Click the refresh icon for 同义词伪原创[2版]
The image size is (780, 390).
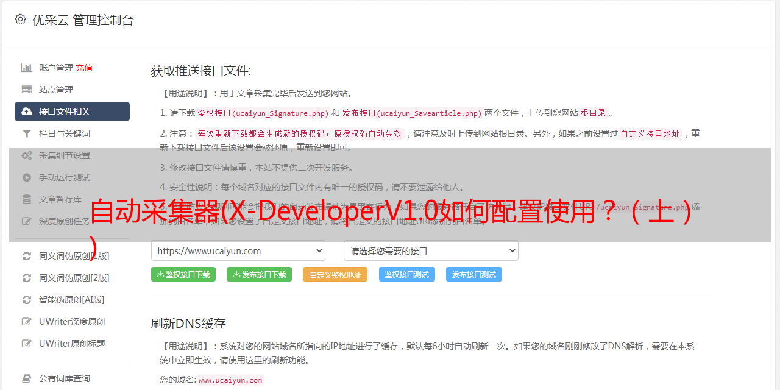click(x=27, y=278)
